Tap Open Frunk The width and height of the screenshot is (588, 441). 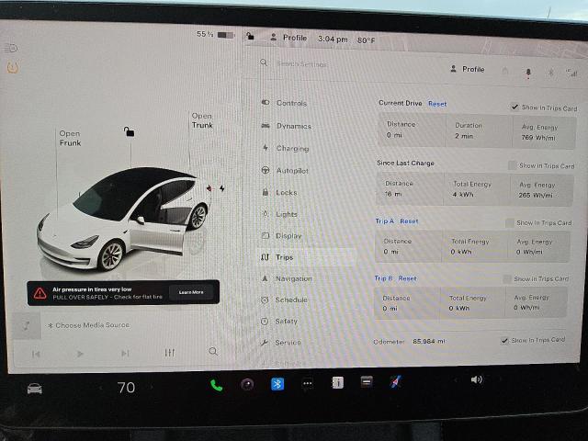click(70, 138)
